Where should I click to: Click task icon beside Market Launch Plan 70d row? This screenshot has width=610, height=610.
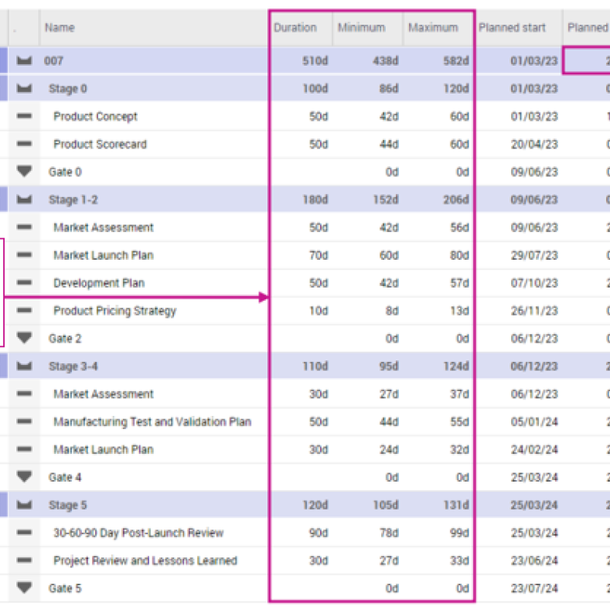(x=24, y=255)
